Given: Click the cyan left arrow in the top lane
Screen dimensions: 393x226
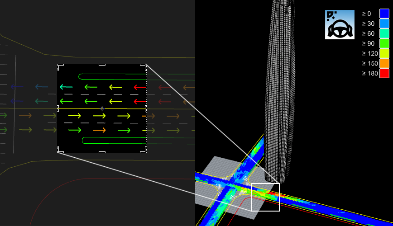Looking at the screenshot, I should [x=66, y=87].
